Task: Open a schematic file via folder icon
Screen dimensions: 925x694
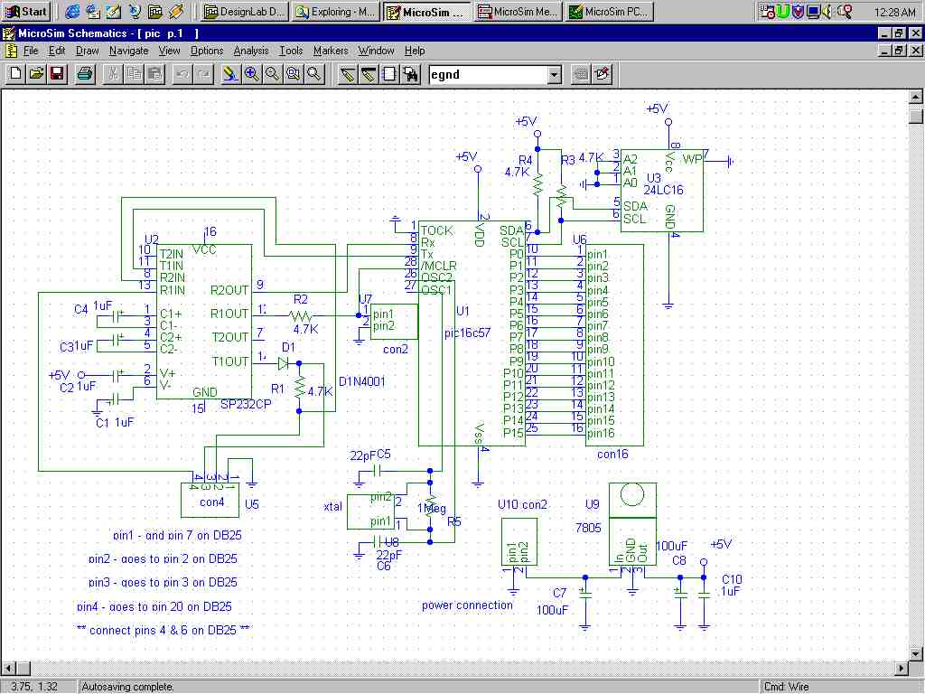Action: coord(36,74)
